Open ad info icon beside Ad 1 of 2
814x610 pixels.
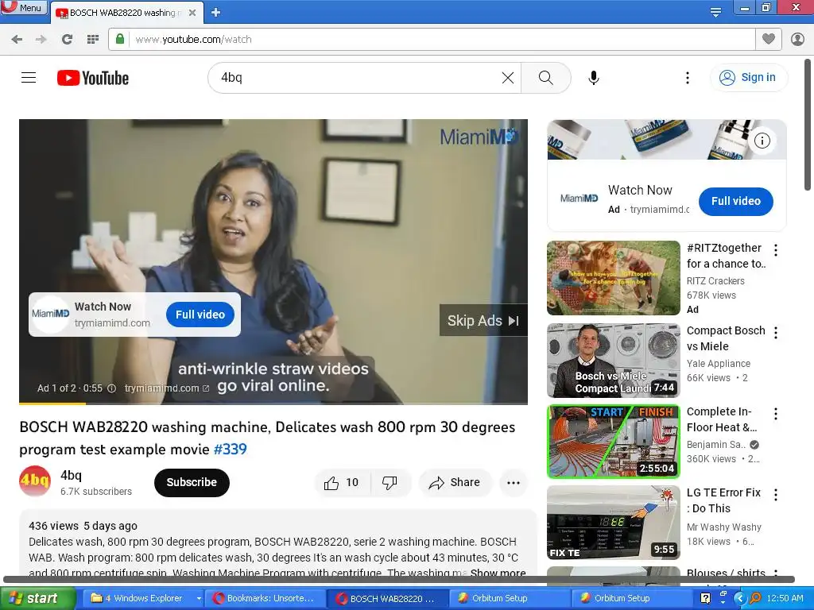(111, 388)
